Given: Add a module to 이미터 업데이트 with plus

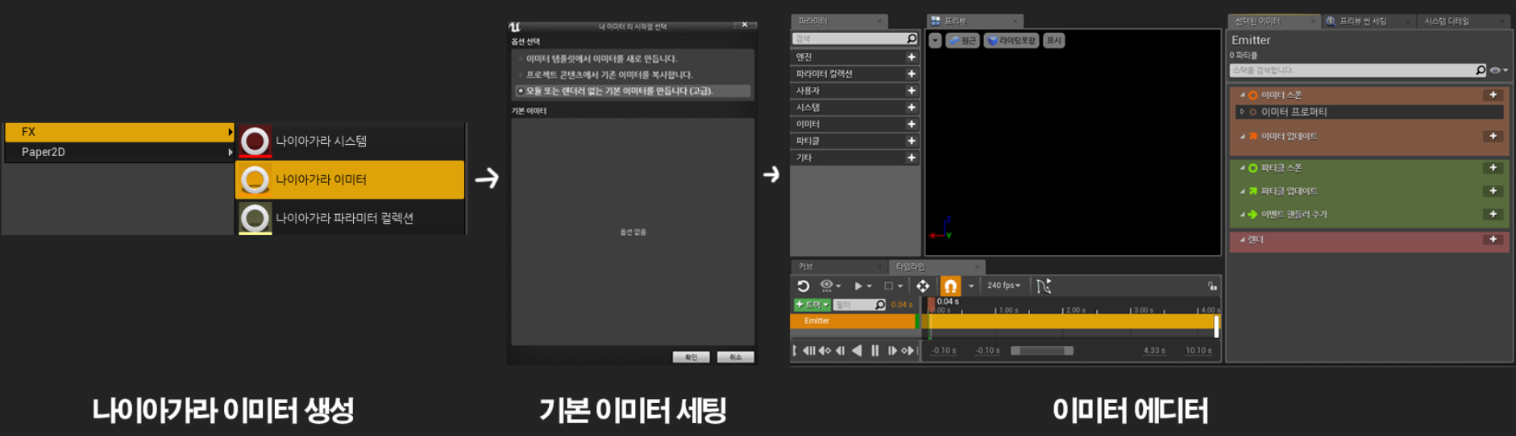Looking at the screenshot, I should [1493, 137].
